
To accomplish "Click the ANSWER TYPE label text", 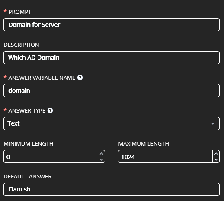I will tap(27, 111).
